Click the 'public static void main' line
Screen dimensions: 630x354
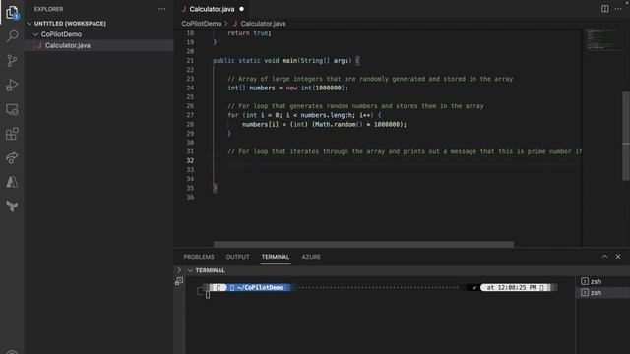(286, 61)
